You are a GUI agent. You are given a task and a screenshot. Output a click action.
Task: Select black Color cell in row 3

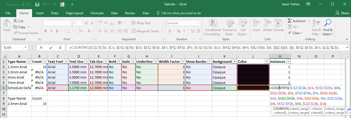(x=253, y=72)
